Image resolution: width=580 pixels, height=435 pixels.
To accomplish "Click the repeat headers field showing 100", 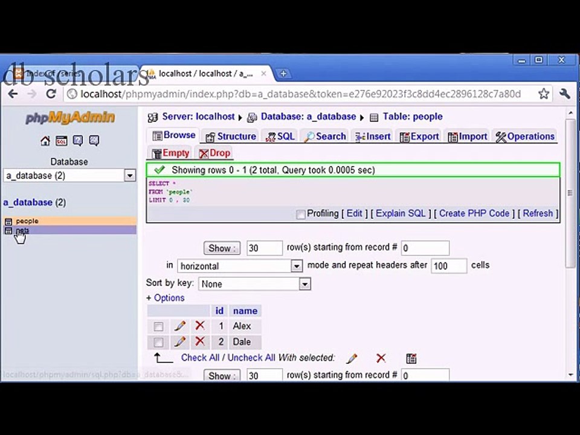I will [449, 266].
